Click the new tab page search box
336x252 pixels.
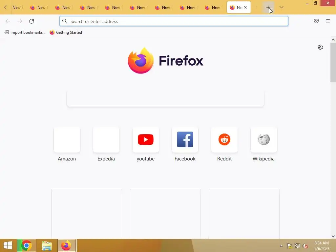click(x=165, y=99)
